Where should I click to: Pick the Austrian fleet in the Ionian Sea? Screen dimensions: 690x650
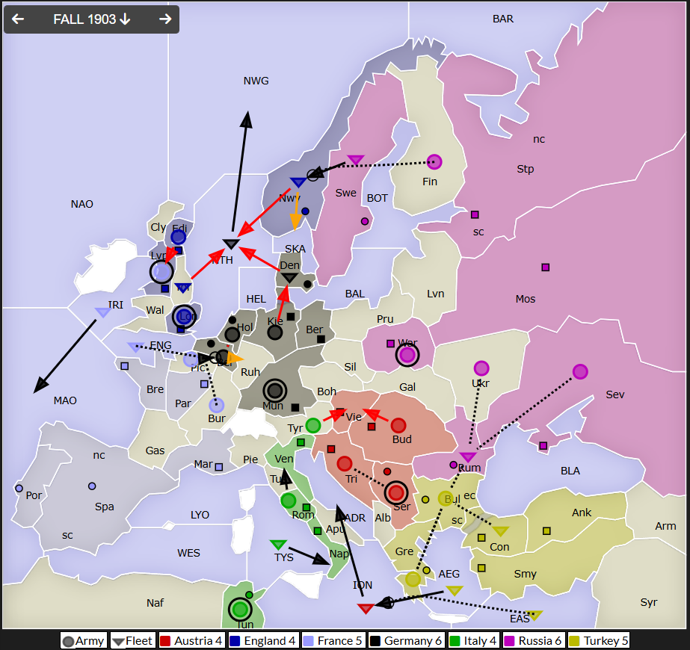(365, 609)
